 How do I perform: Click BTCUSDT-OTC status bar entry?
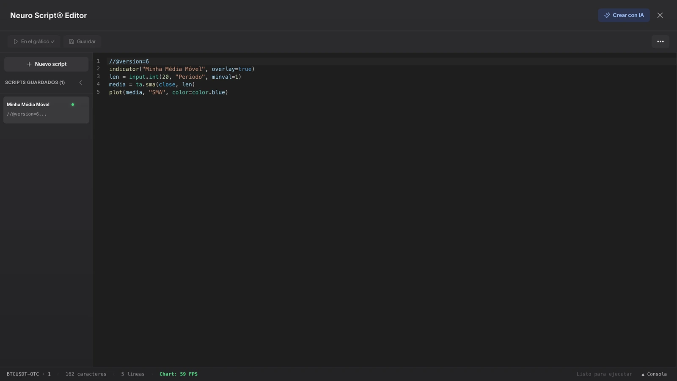pos(29,374)
